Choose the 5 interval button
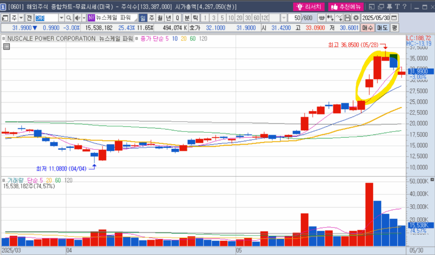This screenshot has width=435, height=255. (222, 18)
